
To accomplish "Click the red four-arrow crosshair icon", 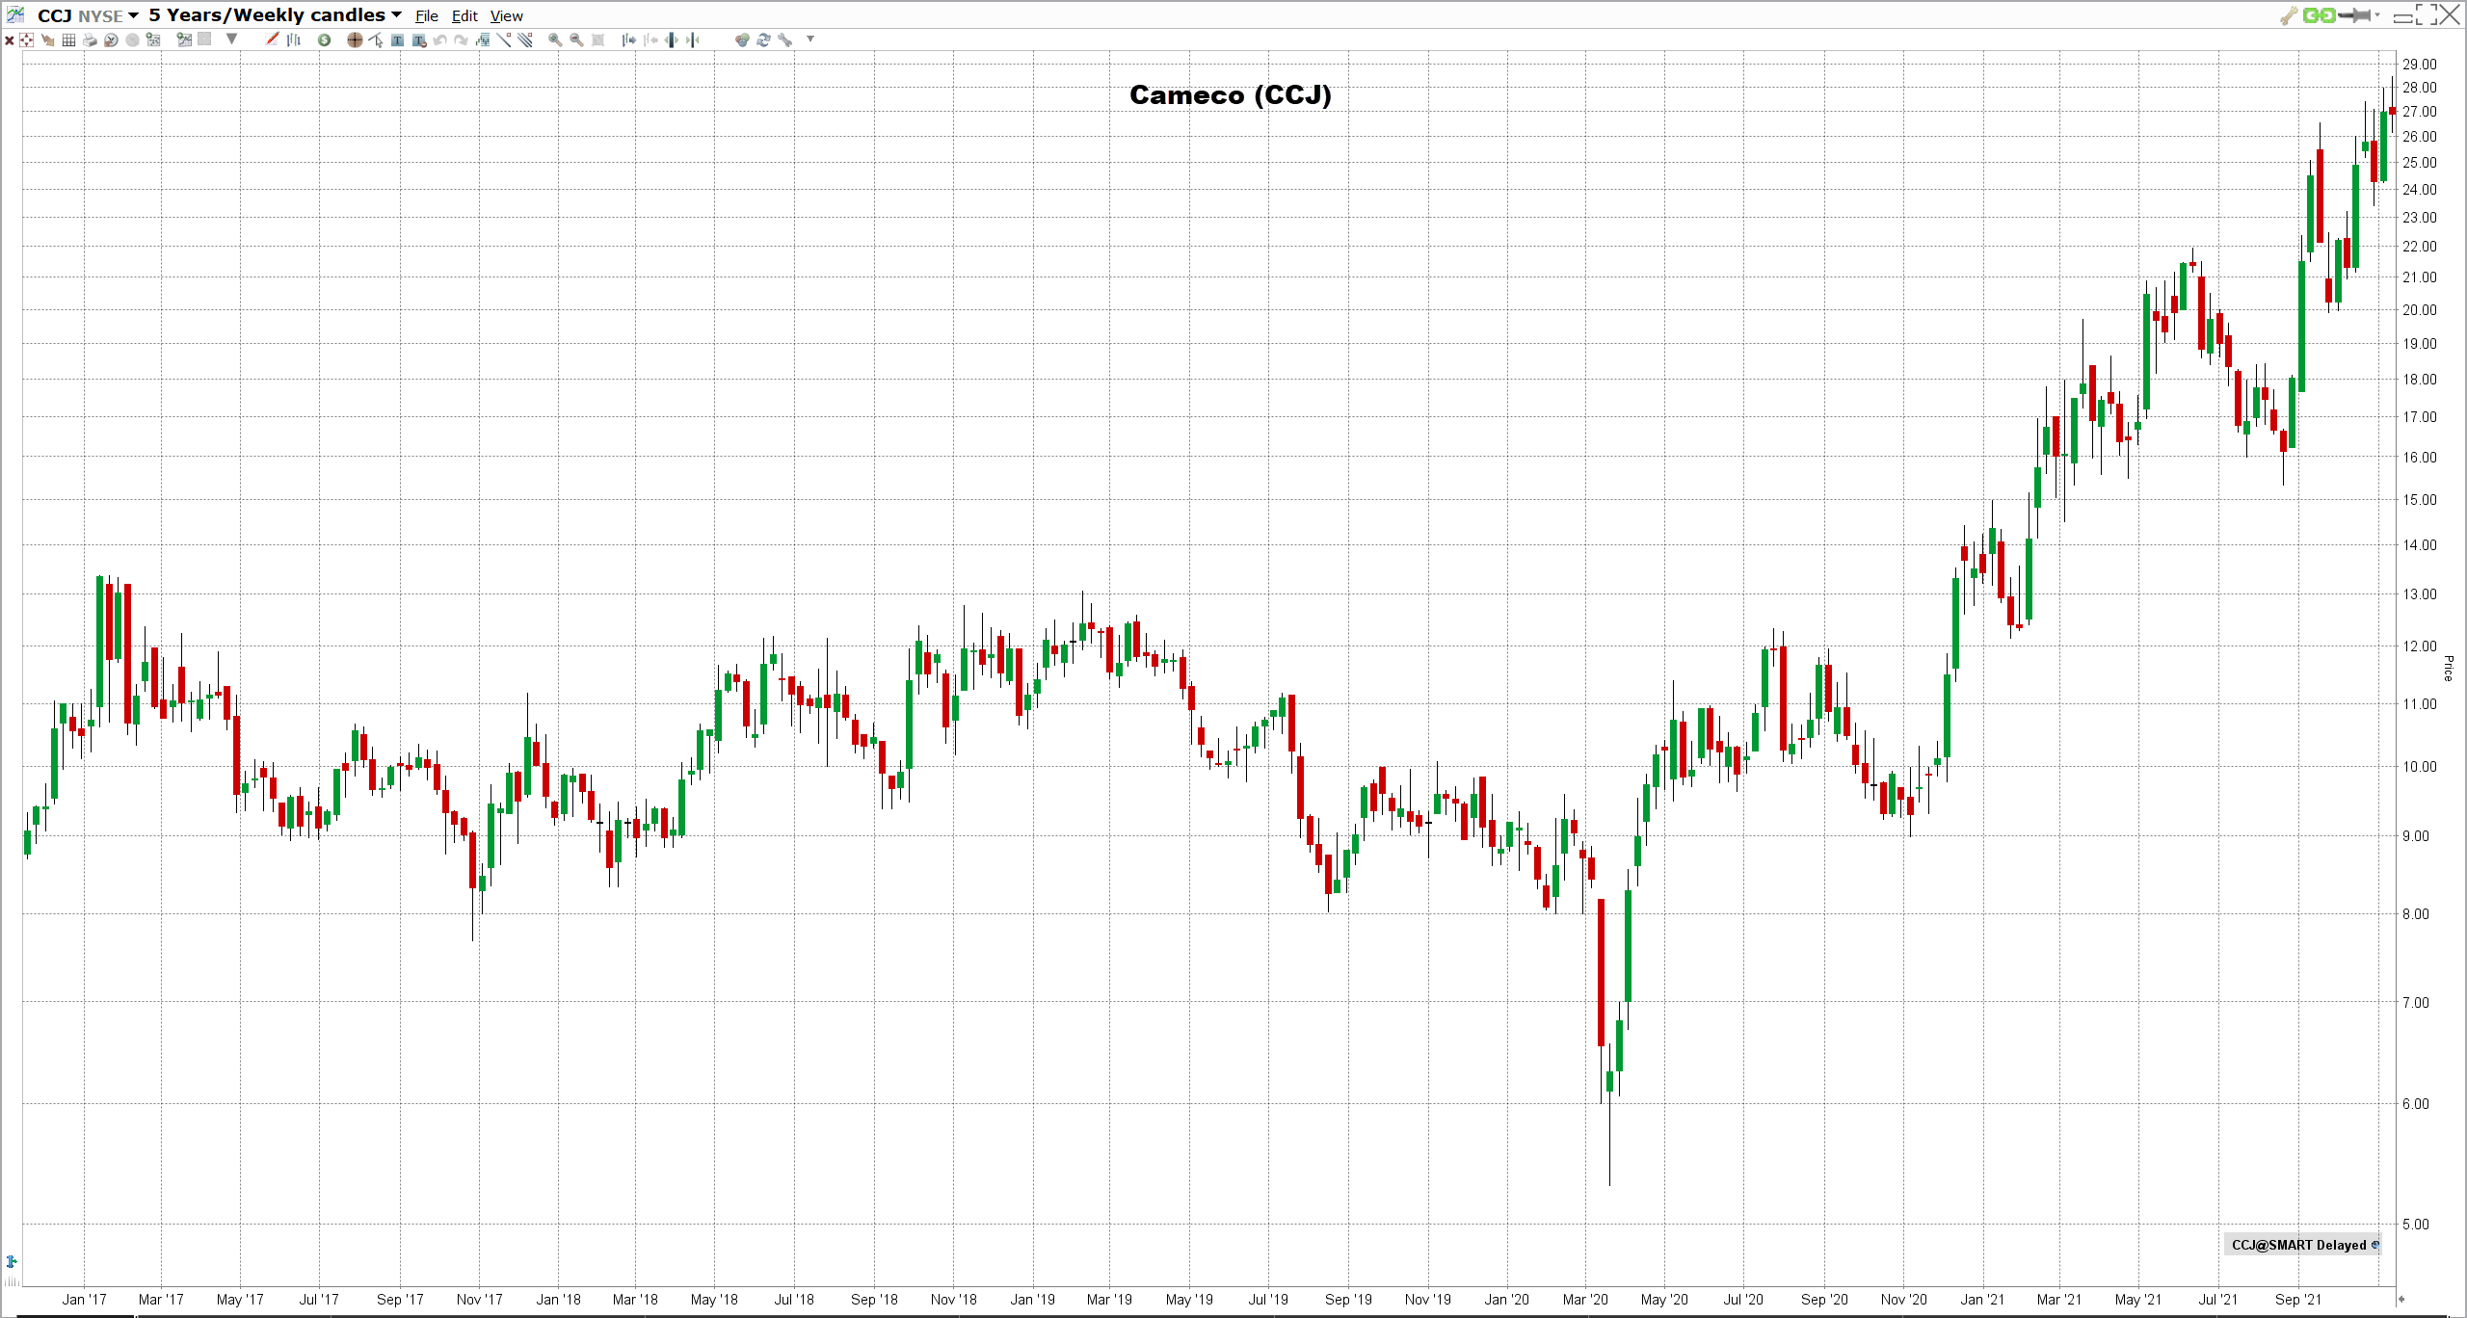I will click(26, 40).
